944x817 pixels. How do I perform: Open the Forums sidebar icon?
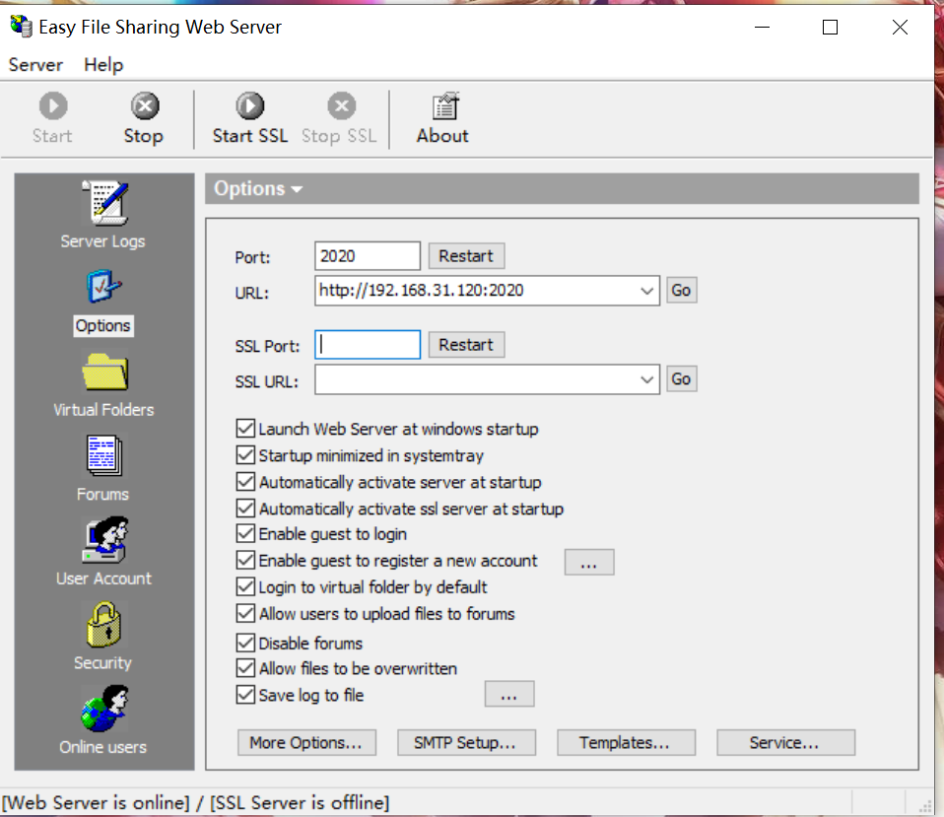[x=103, y=468]
